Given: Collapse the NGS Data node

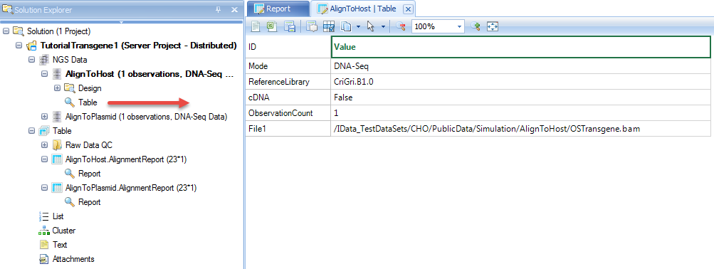Looking at the screenshot, I should click(x=31, y=60).
